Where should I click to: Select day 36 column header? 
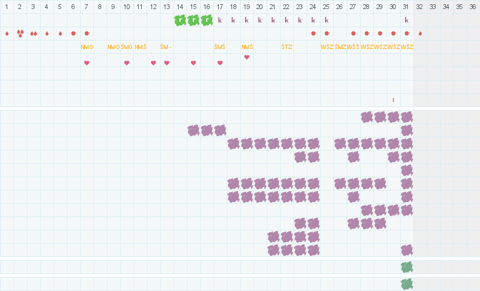pos(473,7)
